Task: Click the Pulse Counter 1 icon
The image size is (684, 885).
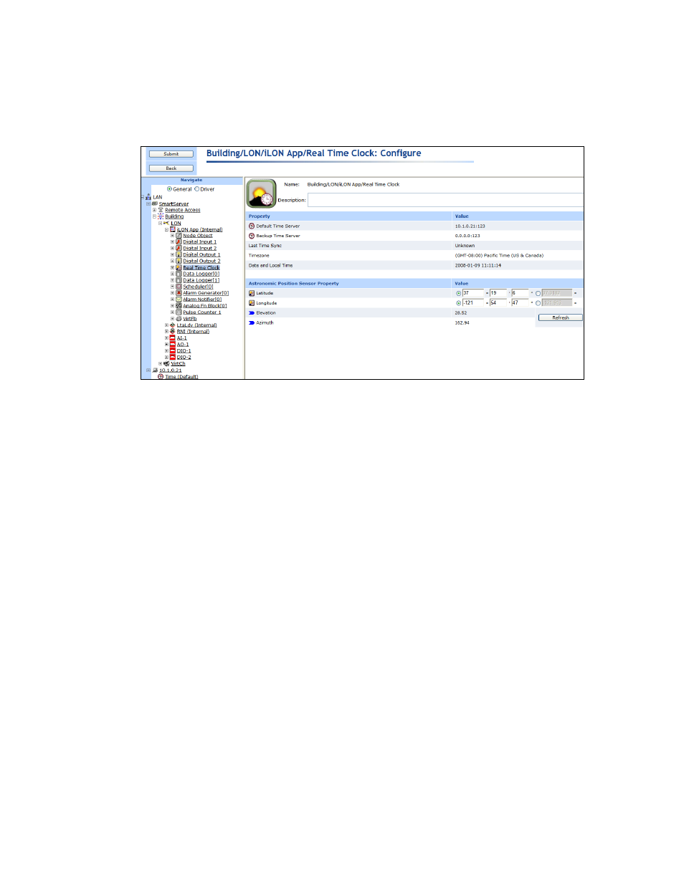Action: [x=179, y=312]
